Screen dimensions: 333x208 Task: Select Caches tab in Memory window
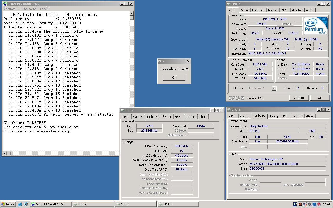(138, 117)
